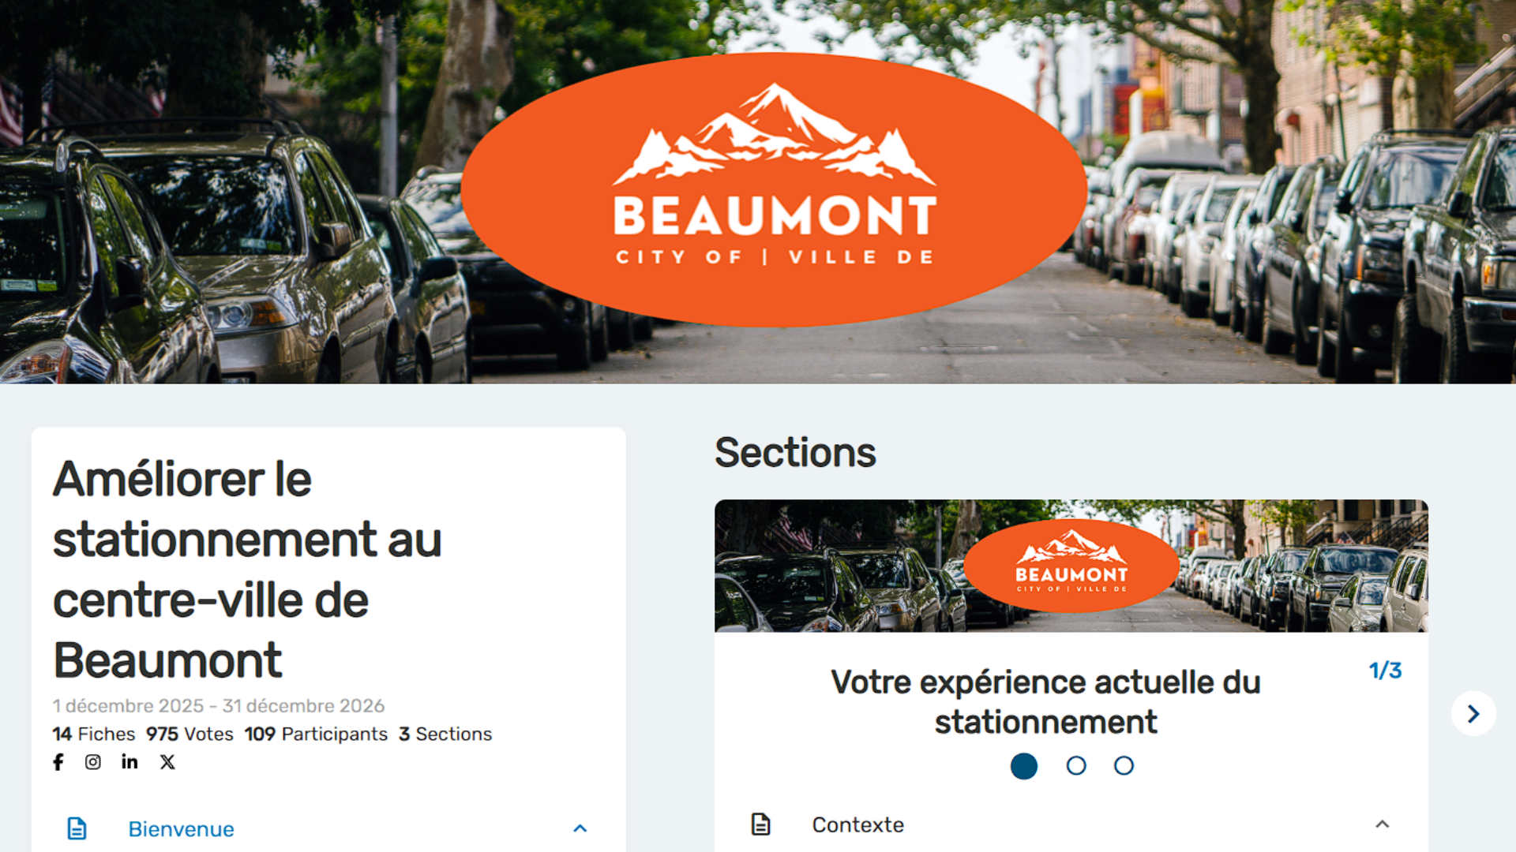
Task: Click the 975 Votes statistic
Action: [189, 734]
